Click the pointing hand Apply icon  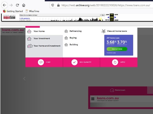pyautogui.click(x=115, y=62)
